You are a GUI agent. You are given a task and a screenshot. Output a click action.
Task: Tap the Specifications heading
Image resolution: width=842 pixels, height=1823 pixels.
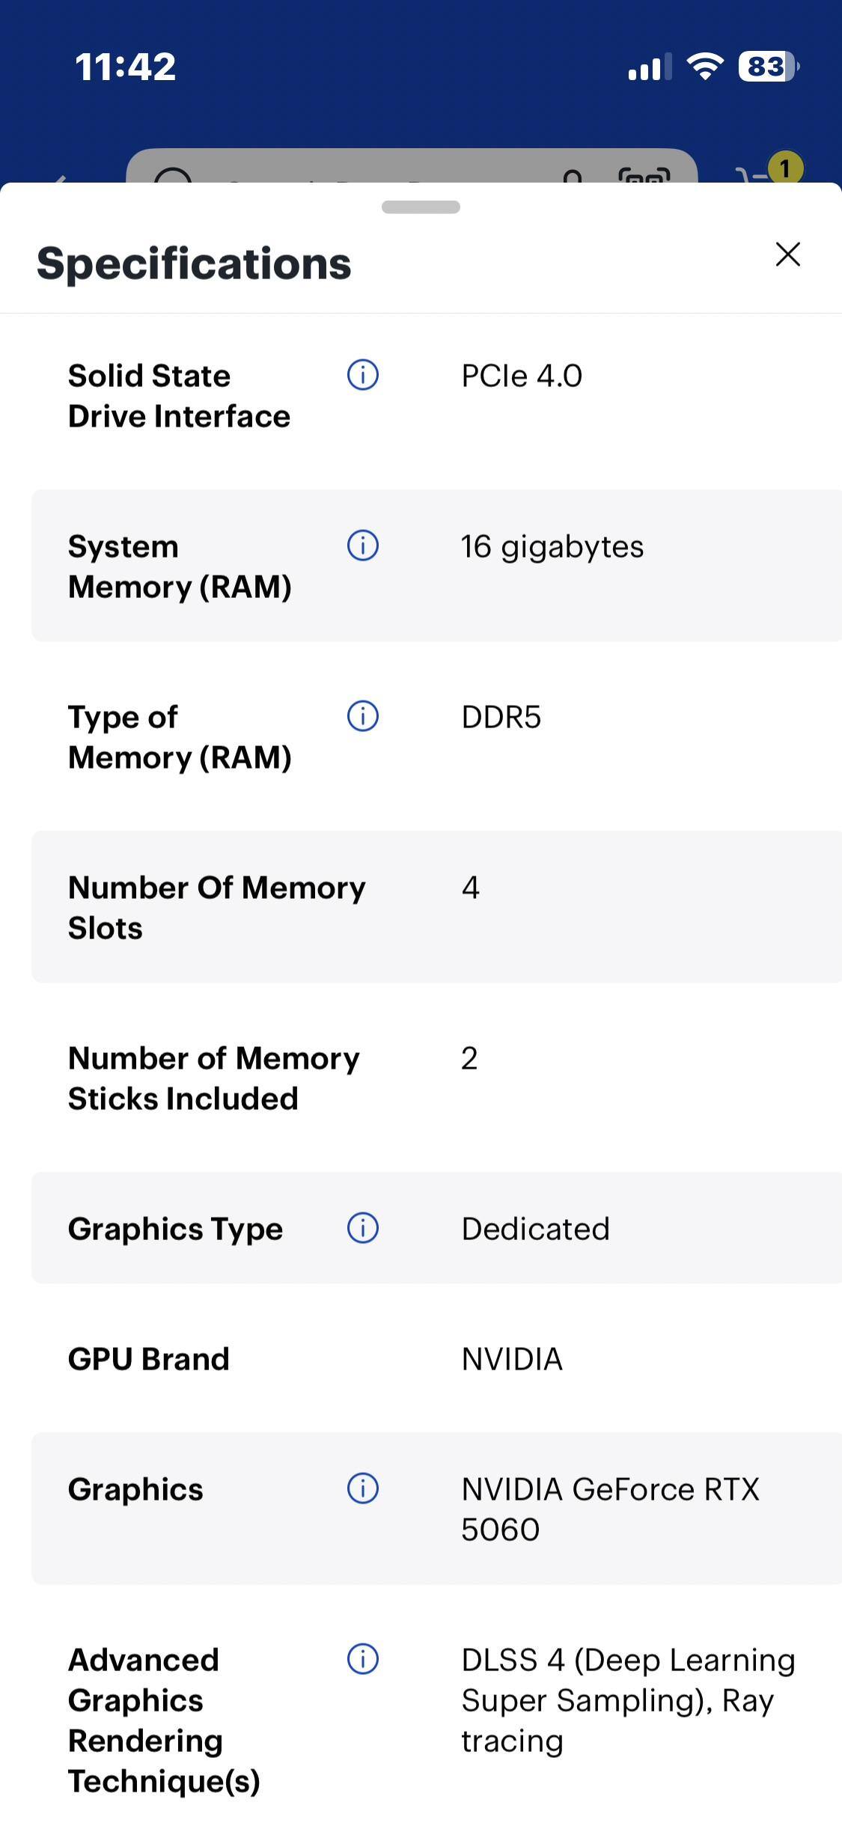click(194, 263)
